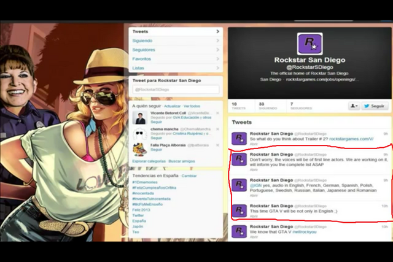Click Abrir under the audio languages tweet
The image size is (393, 262).
(254, 195)
